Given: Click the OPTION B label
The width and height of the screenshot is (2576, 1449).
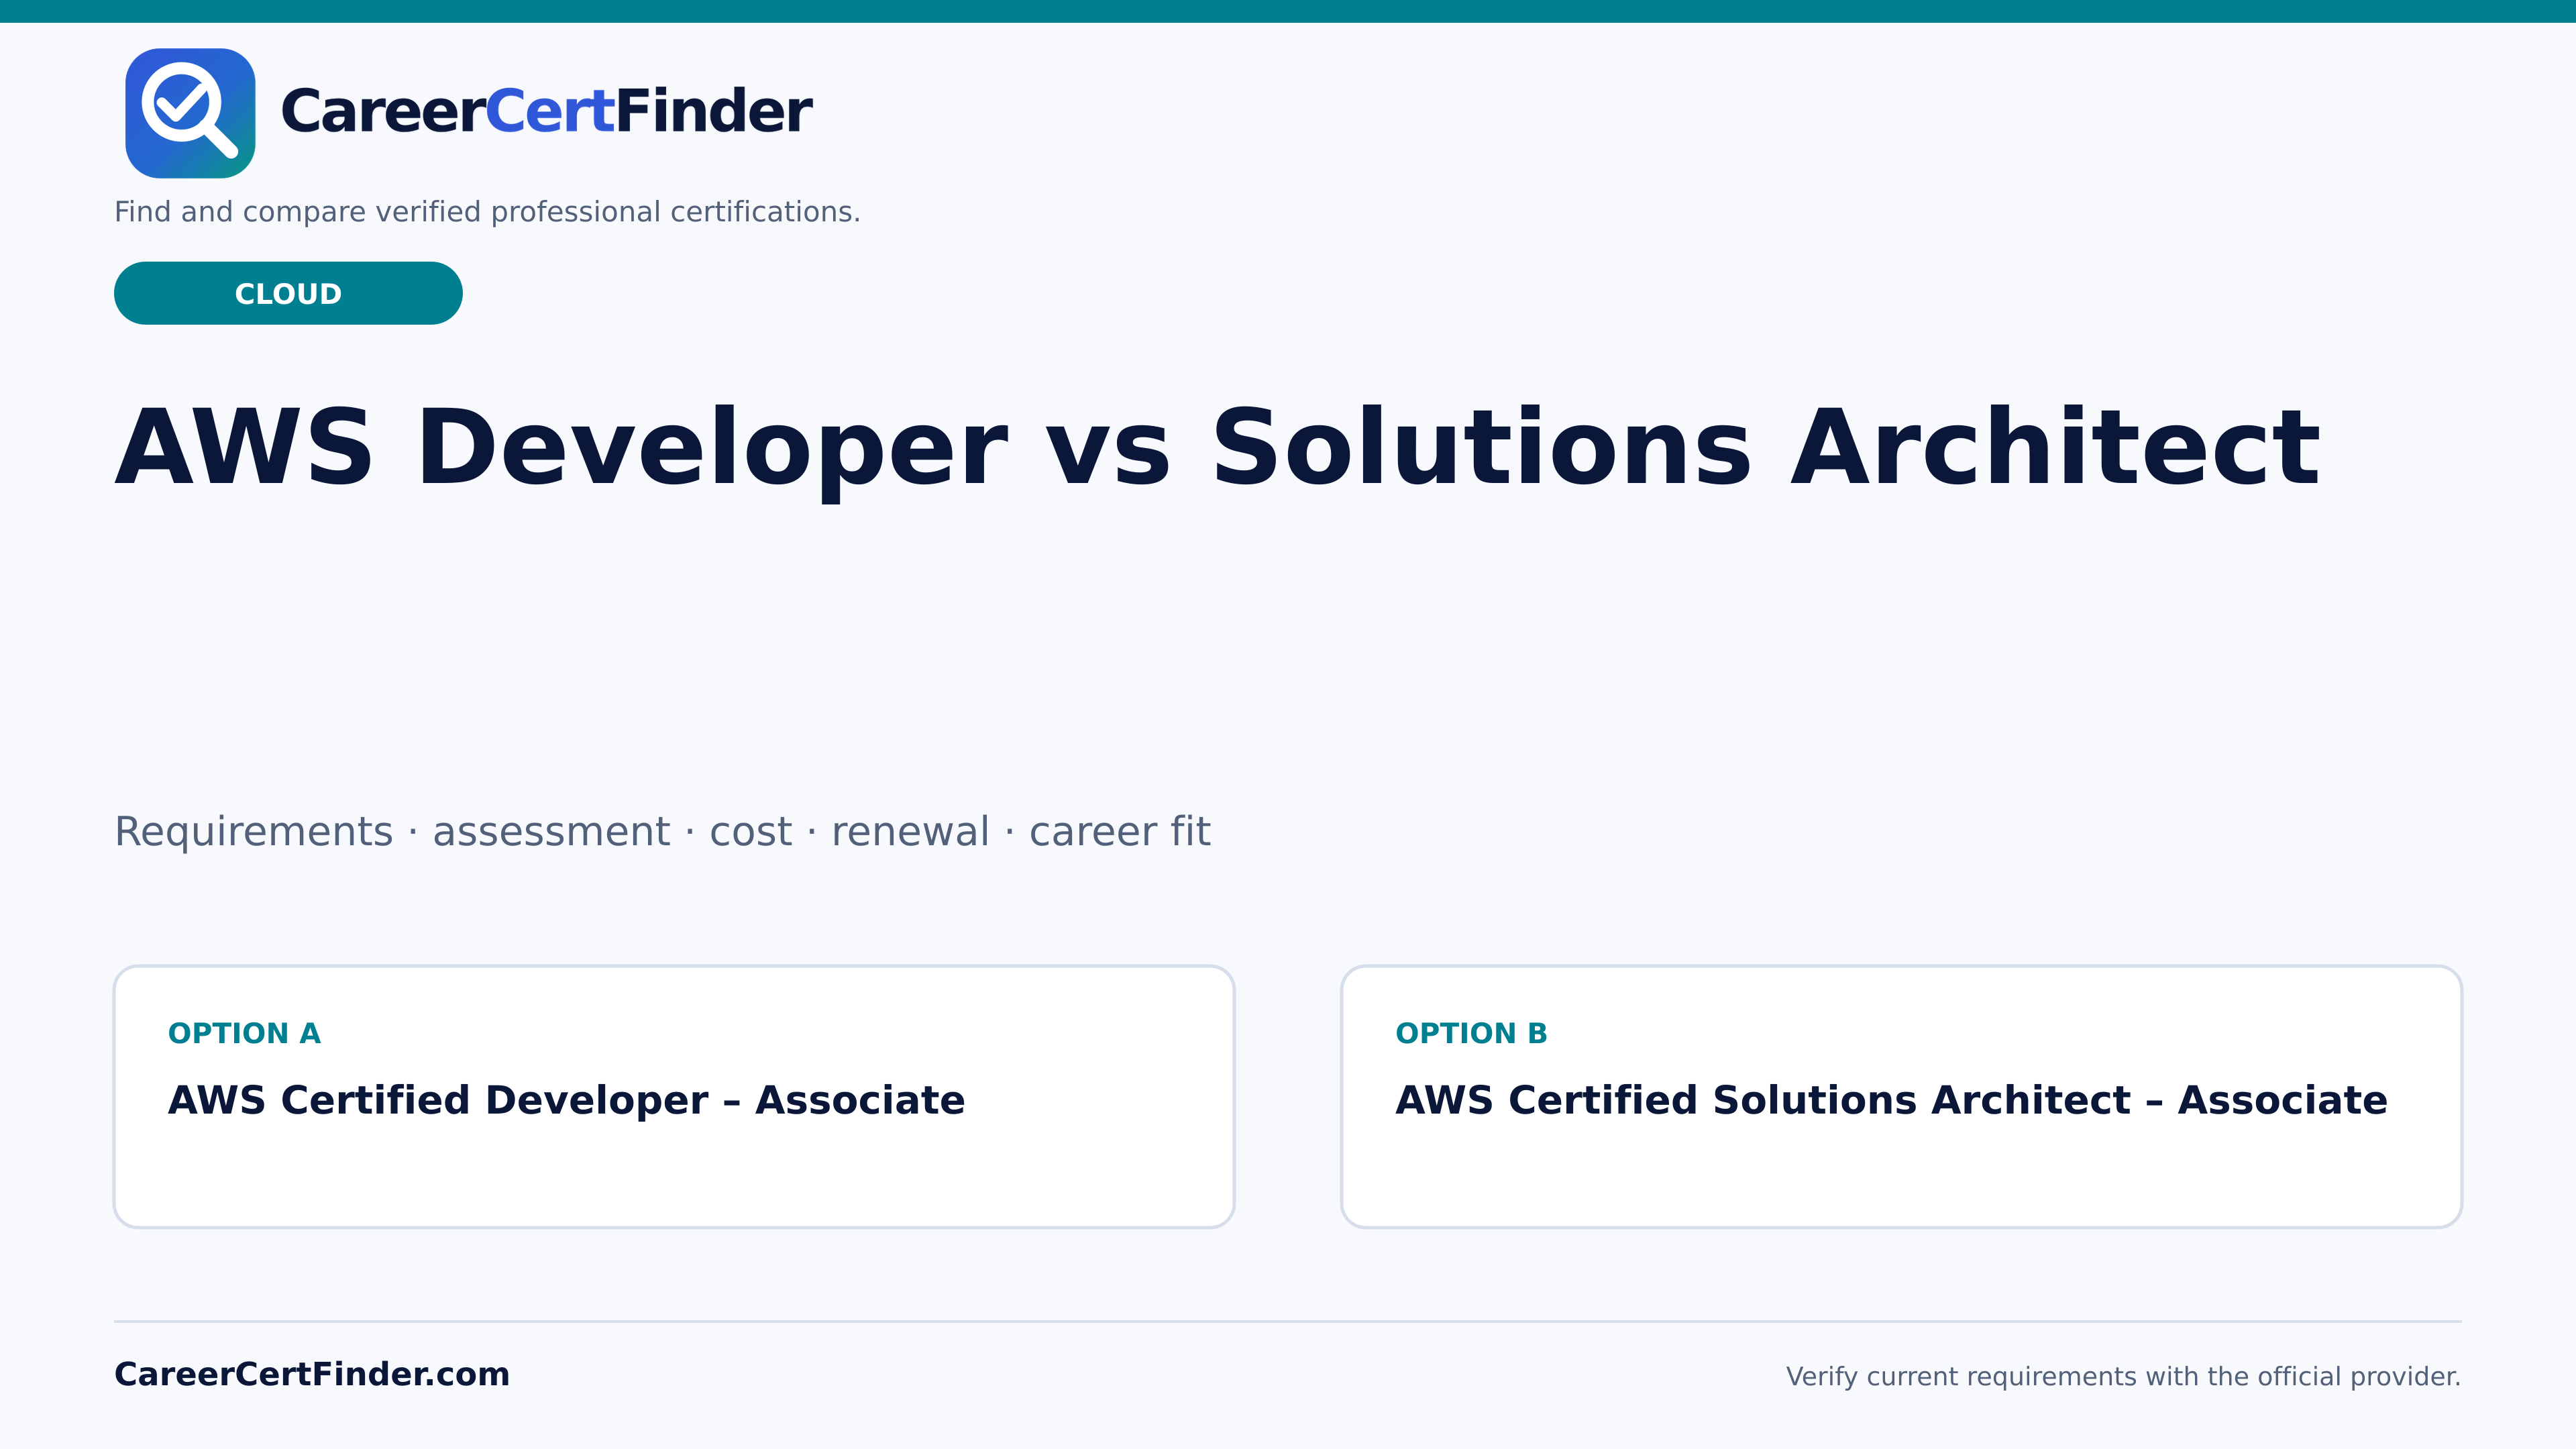Looking at the screenshot, I should click(1471, 1033).
